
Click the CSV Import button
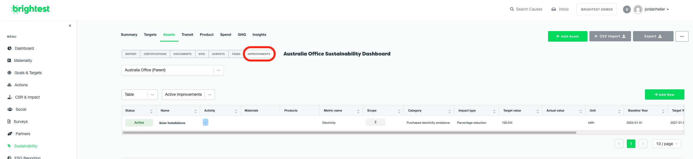pos(610,36)
